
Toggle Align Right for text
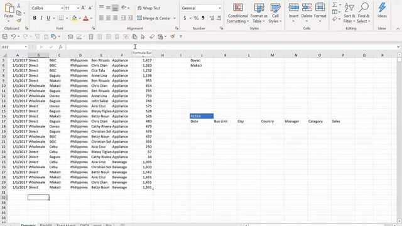point(115,18)
